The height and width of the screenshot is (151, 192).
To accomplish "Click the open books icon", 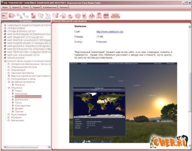I will pos(78,16).
